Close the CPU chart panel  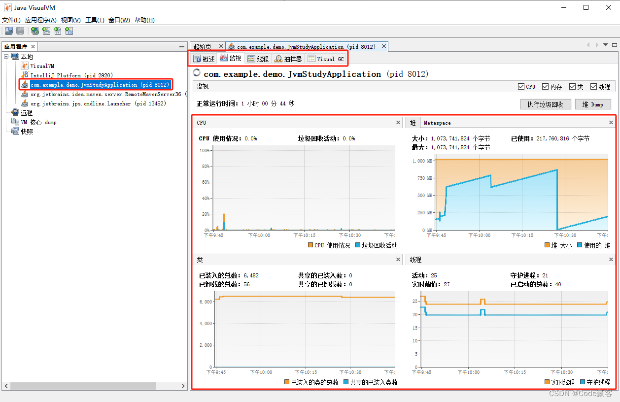(398, 123)
